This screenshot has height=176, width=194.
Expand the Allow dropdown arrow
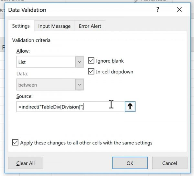coord(79,62)
